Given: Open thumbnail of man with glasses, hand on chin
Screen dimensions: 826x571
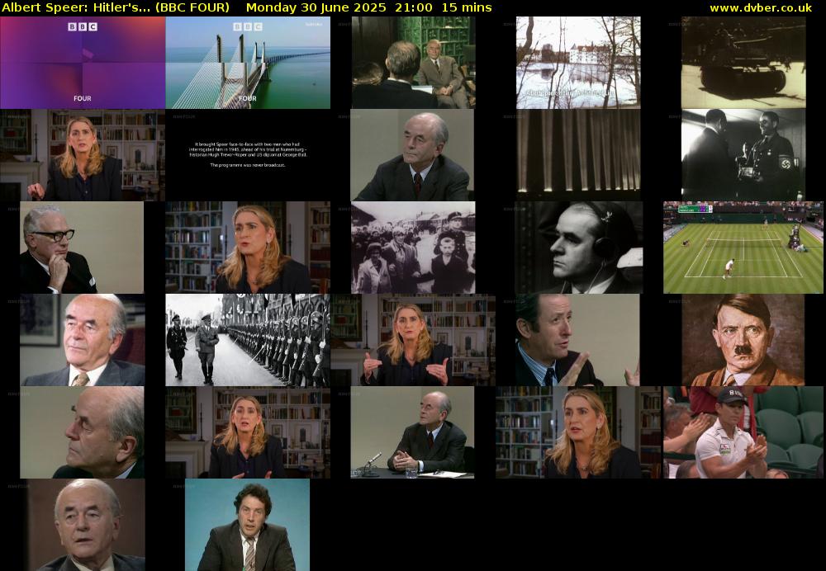Looking at the screenshot, I should [82, 248].
